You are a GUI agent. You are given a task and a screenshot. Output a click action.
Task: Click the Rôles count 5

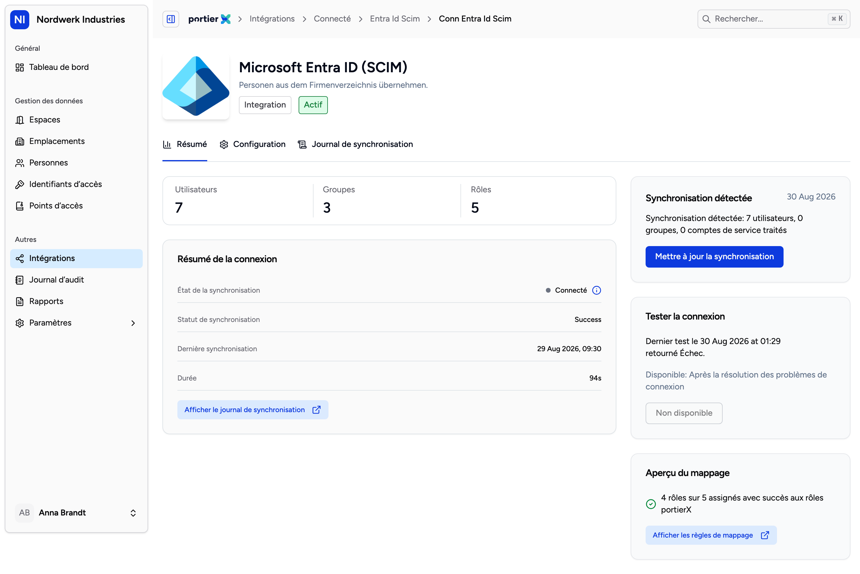(475, 208)
